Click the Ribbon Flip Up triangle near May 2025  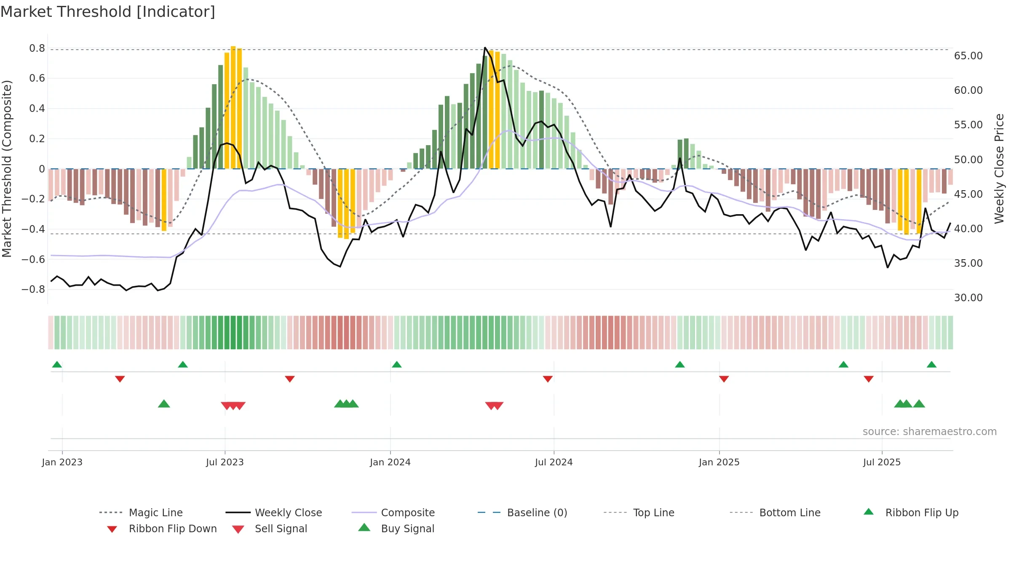pyautogui.click(x=843, y=364)
